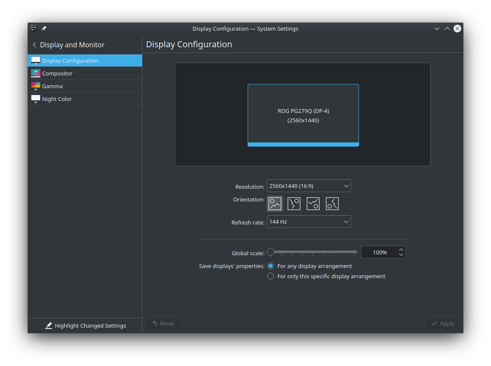Open the Night Color settings page
This screenshot has height=366, width=491.
coord(85,99)
